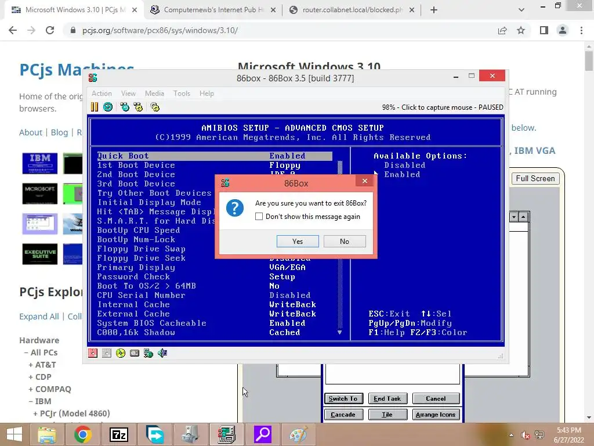Screen dimensions: 594x446
Task: Open the View menu in 86Box
Action: tap(128, 93)
